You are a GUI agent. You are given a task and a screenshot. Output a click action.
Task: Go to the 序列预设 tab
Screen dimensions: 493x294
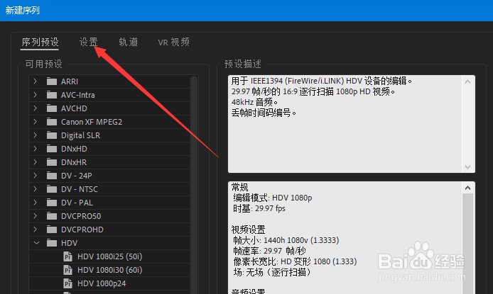(x=40, y=42)
